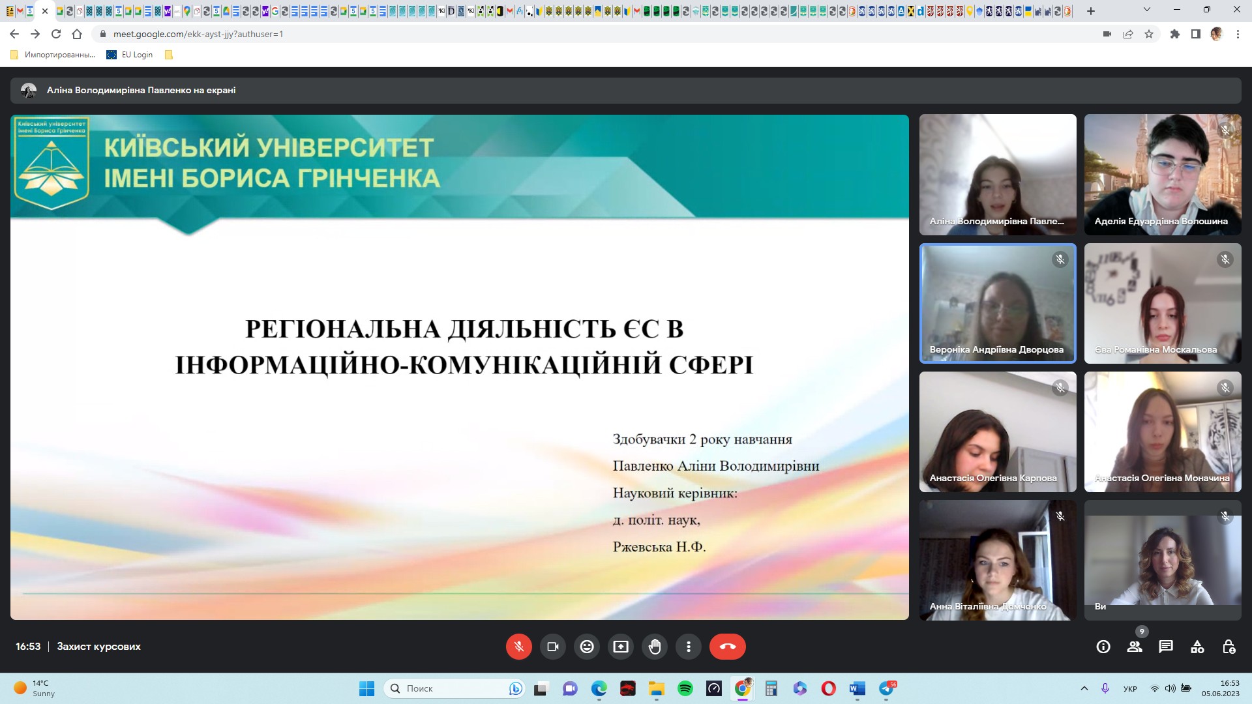Screen dimensions: 1252x704
Task: Raise hand in the meeting
Action: [655, 647]
